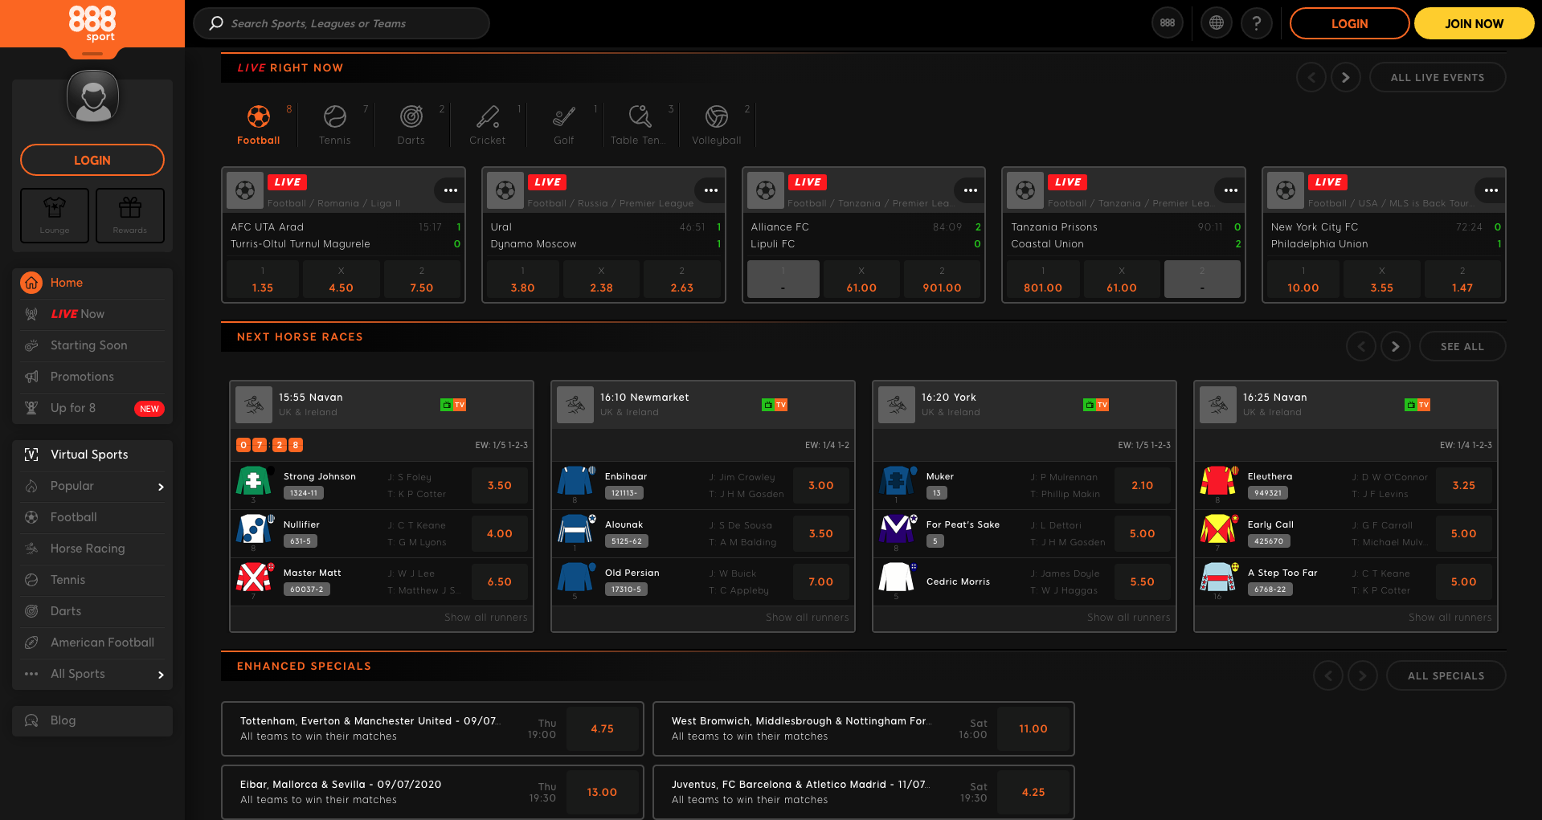The height and width of the screenshot is (820, 1542).
Task: Select 11.00 odds for West Bromwich special
Action: (x=1033, y=728)
